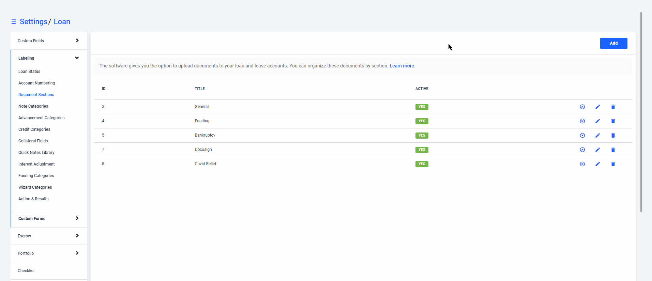Open Funding Categories settings
Image resolution: width=652 pixels, height=281 pixels.
tap(36, 176)
